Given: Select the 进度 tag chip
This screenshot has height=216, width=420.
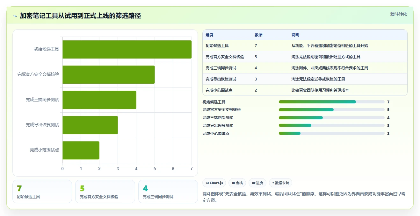Looking at the screenshot, I should [x=257, y=183].
